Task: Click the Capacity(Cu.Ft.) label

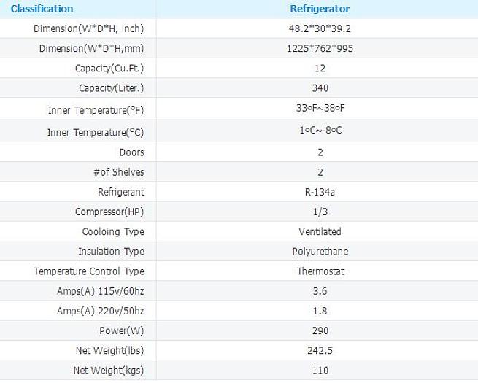Action: [x=109, y=68]
